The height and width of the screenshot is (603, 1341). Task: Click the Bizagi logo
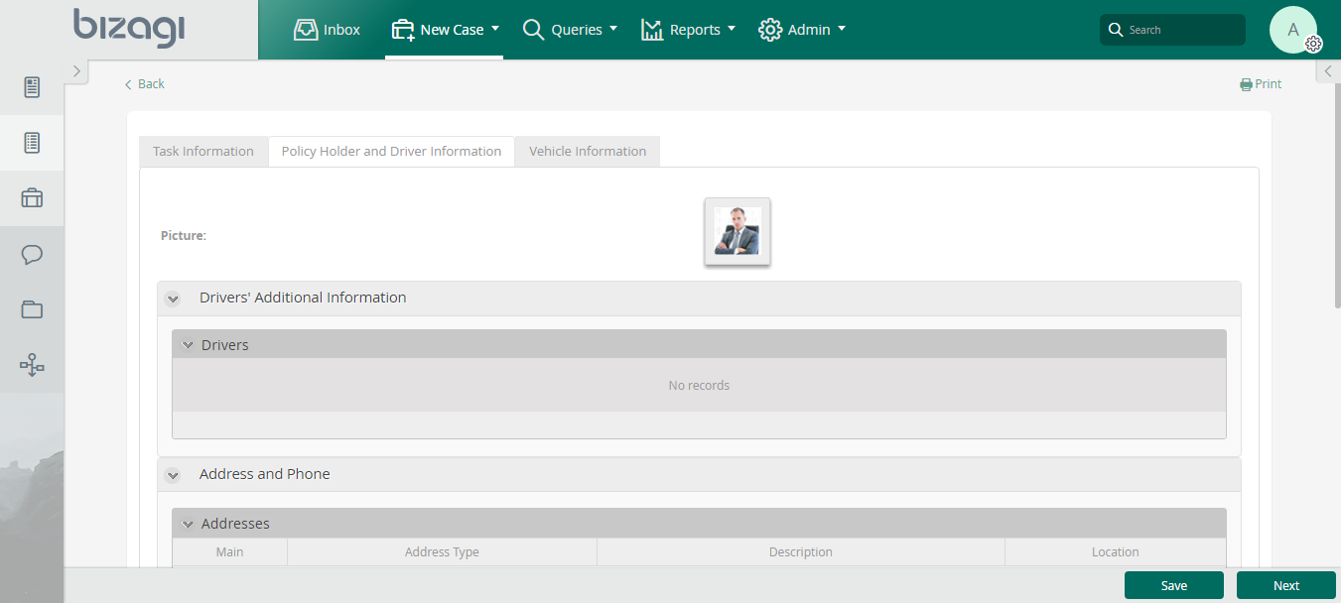tap(129, 28)
